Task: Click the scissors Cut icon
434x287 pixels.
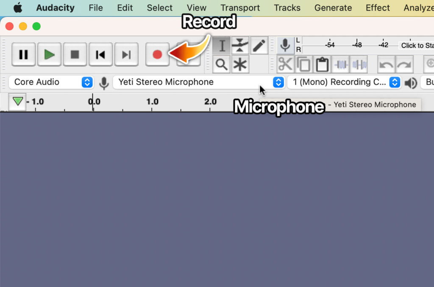Action: coord(285,65)
